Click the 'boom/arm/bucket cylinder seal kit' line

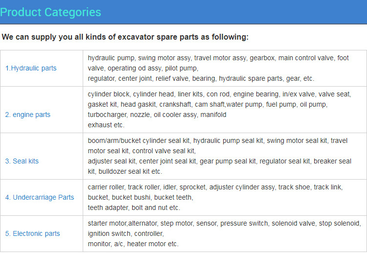click(217, 140)
